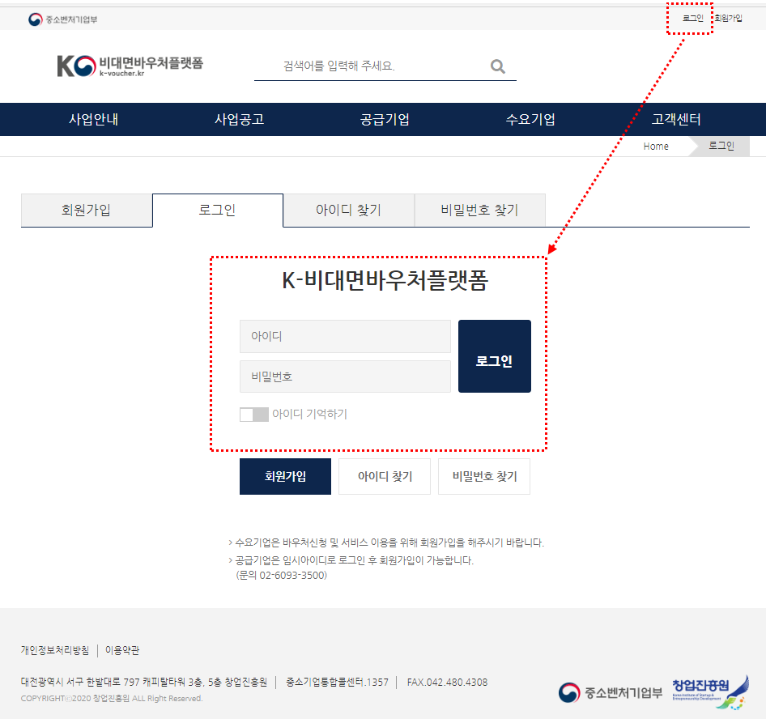
Task: Focus the 비밀번호 input field
Action: tap(345, 377)
